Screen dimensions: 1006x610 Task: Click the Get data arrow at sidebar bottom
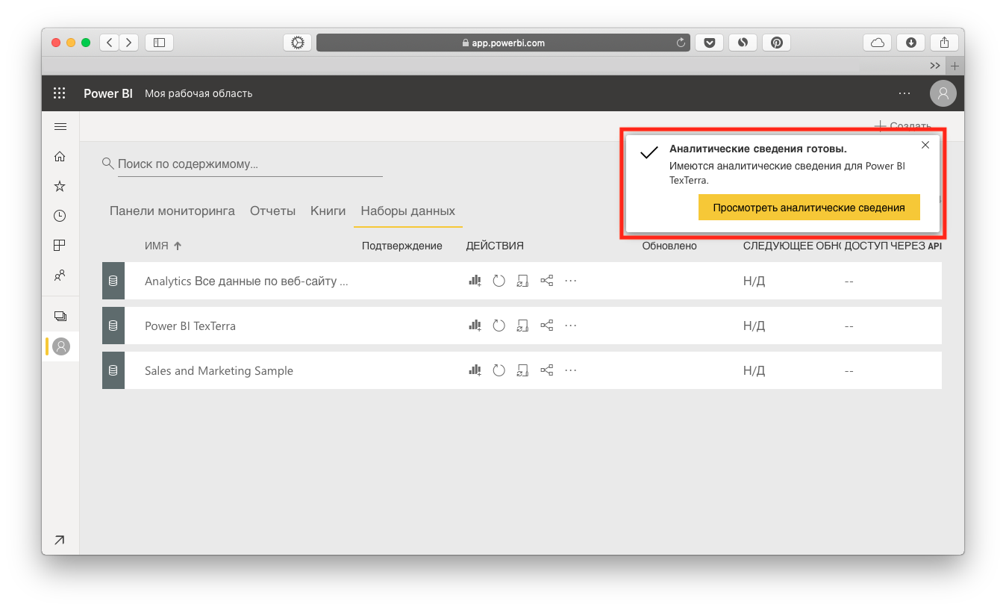point(60,540)
